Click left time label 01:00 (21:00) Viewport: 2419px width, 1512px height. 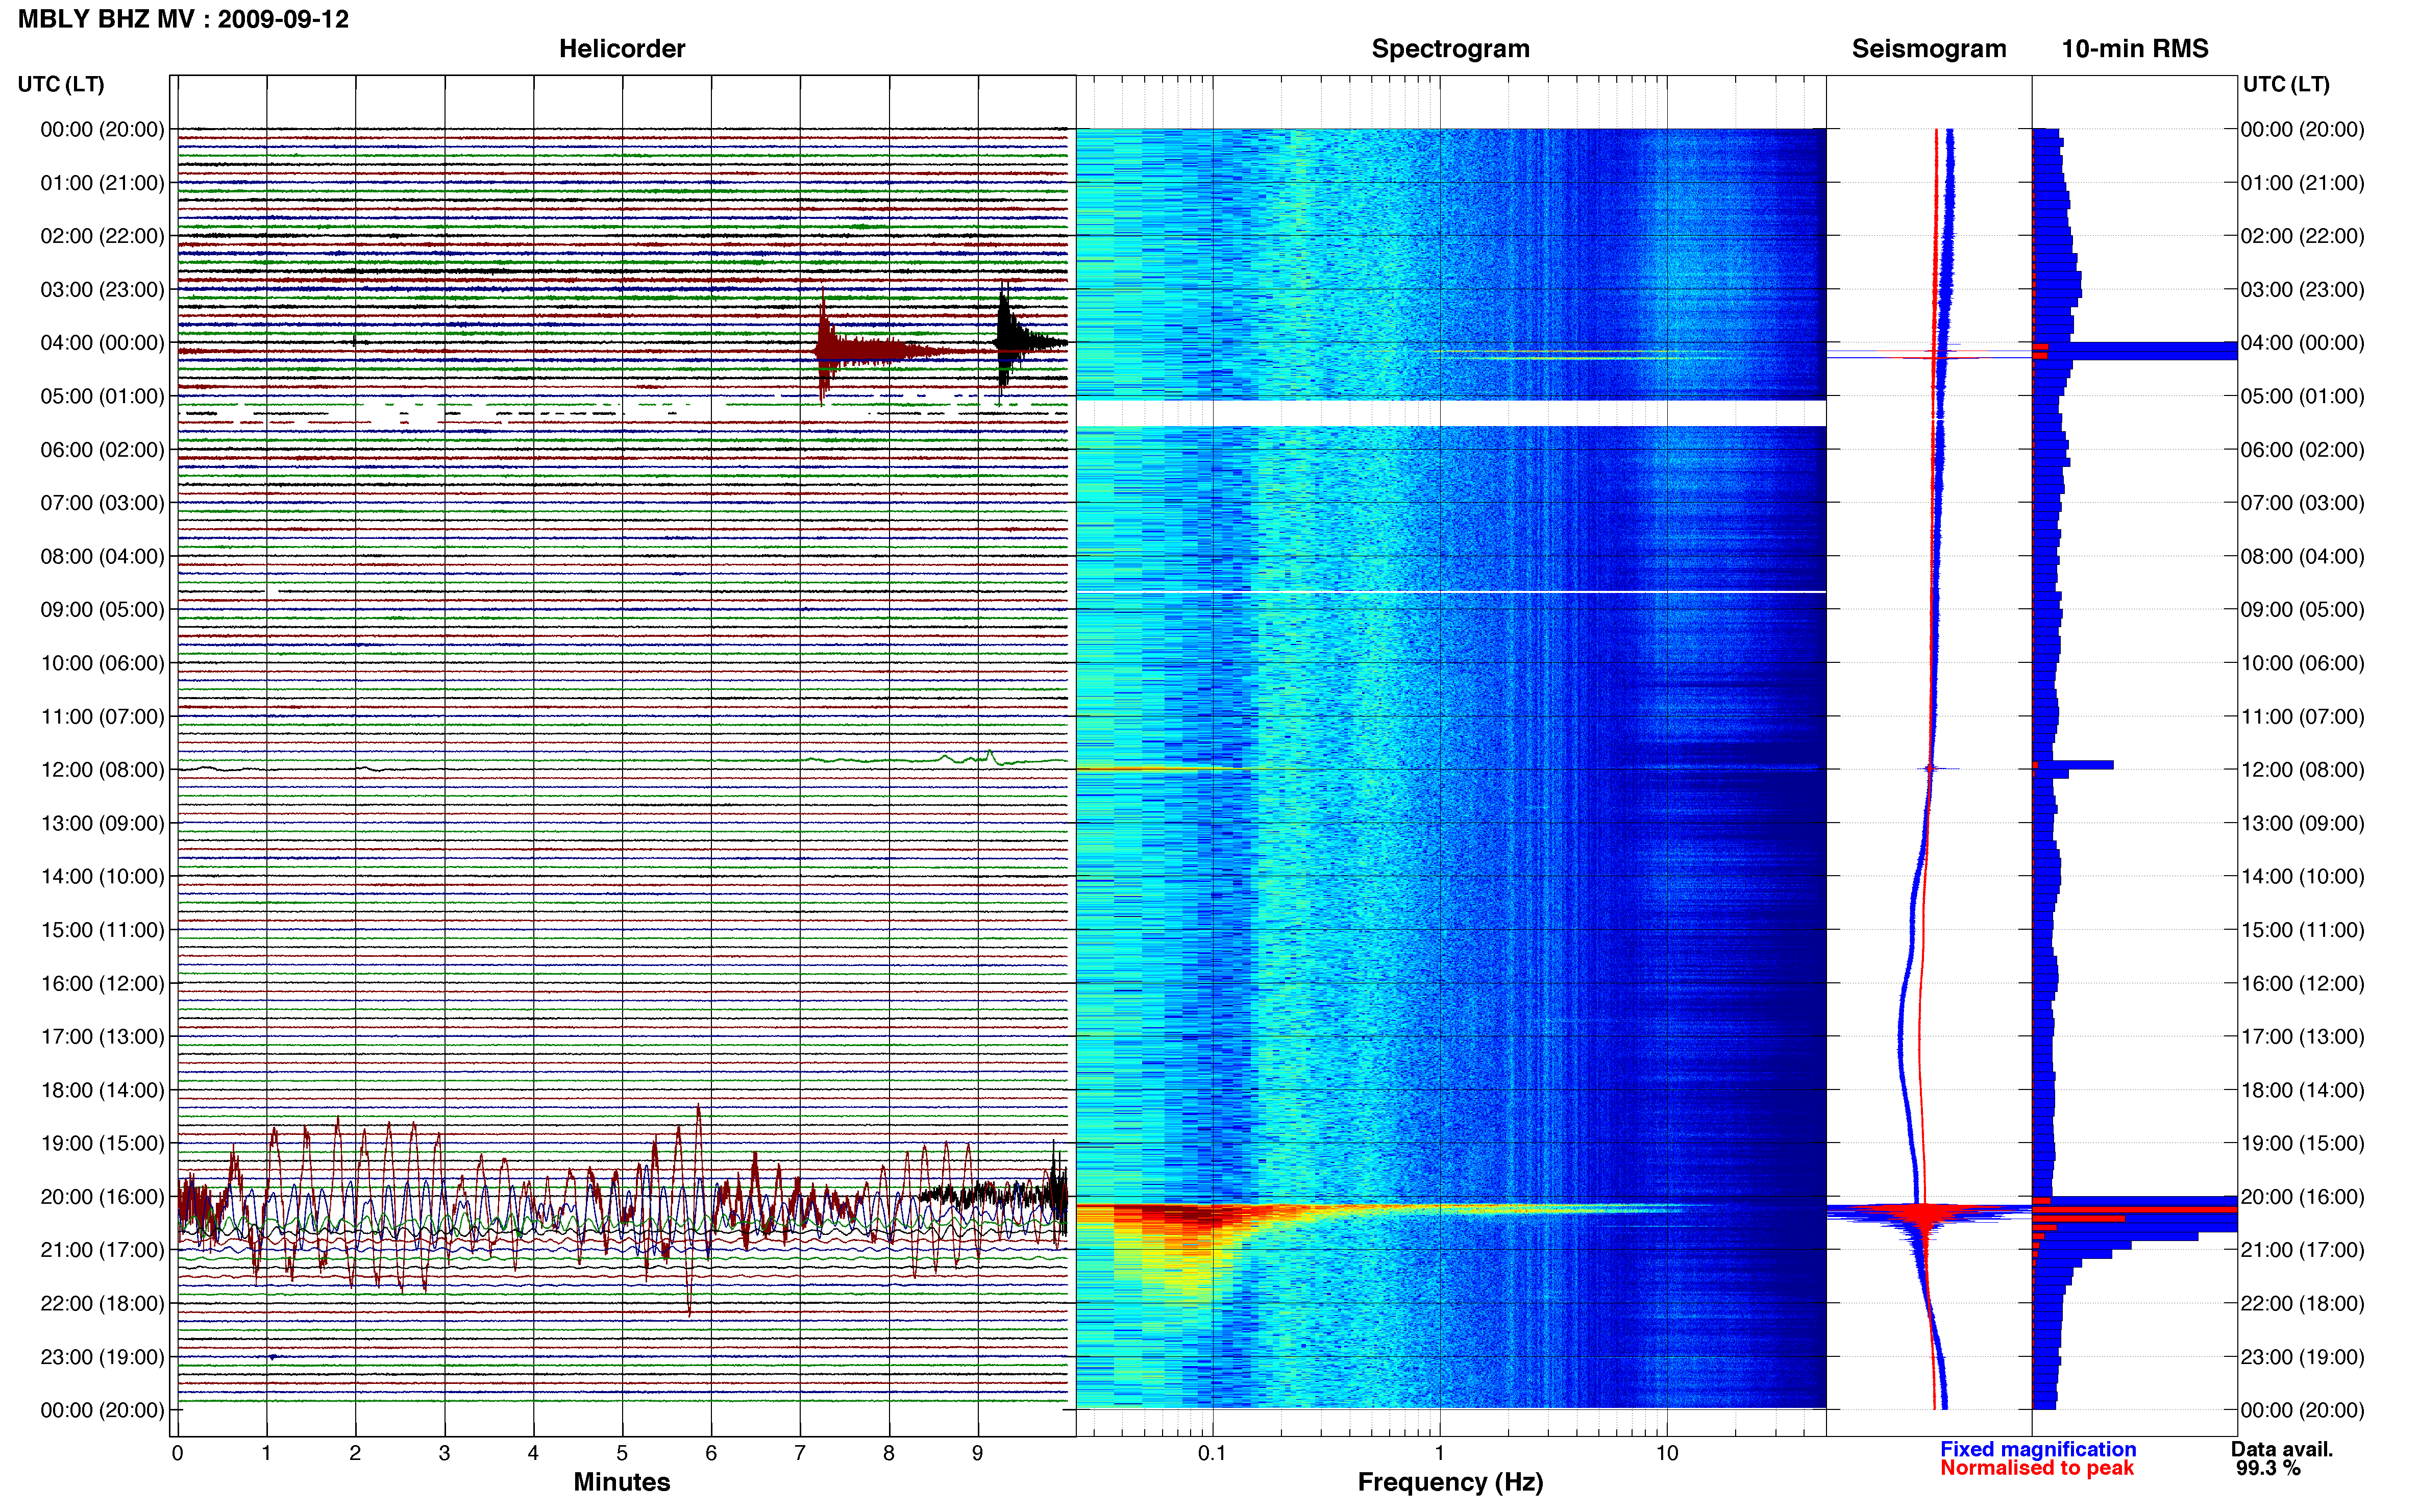(102, 183)
